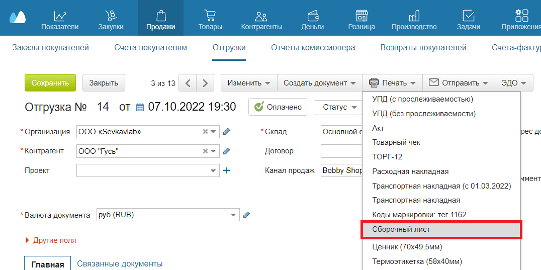The width and height of the screenshot is (541, 270).
Task: Click into the Проект input field
Action: pos(142,170)
